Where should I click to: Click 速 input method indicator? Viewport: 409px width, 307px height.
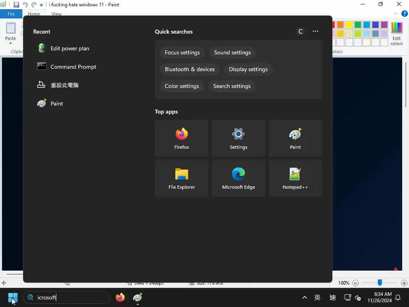click(333, 297)
